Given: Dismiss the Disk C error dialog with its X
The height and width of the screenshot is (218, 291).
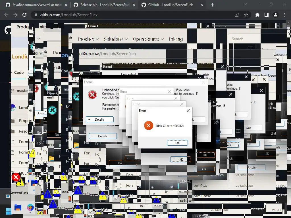Looking at the screenshot, I should click(x=188, y=111).
